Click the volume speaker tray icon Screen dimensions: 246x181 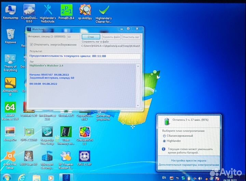click(200, 178)
